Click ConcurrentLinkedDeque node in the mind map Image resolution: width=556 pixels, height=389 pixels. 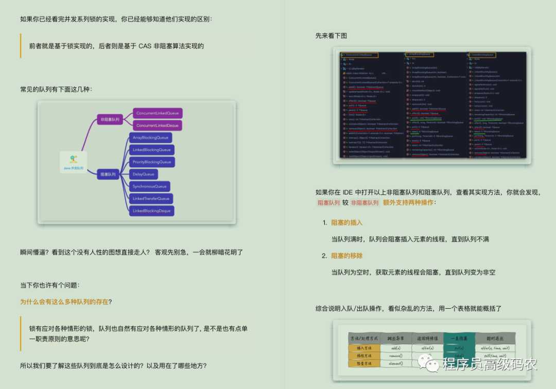click(158, 126)
